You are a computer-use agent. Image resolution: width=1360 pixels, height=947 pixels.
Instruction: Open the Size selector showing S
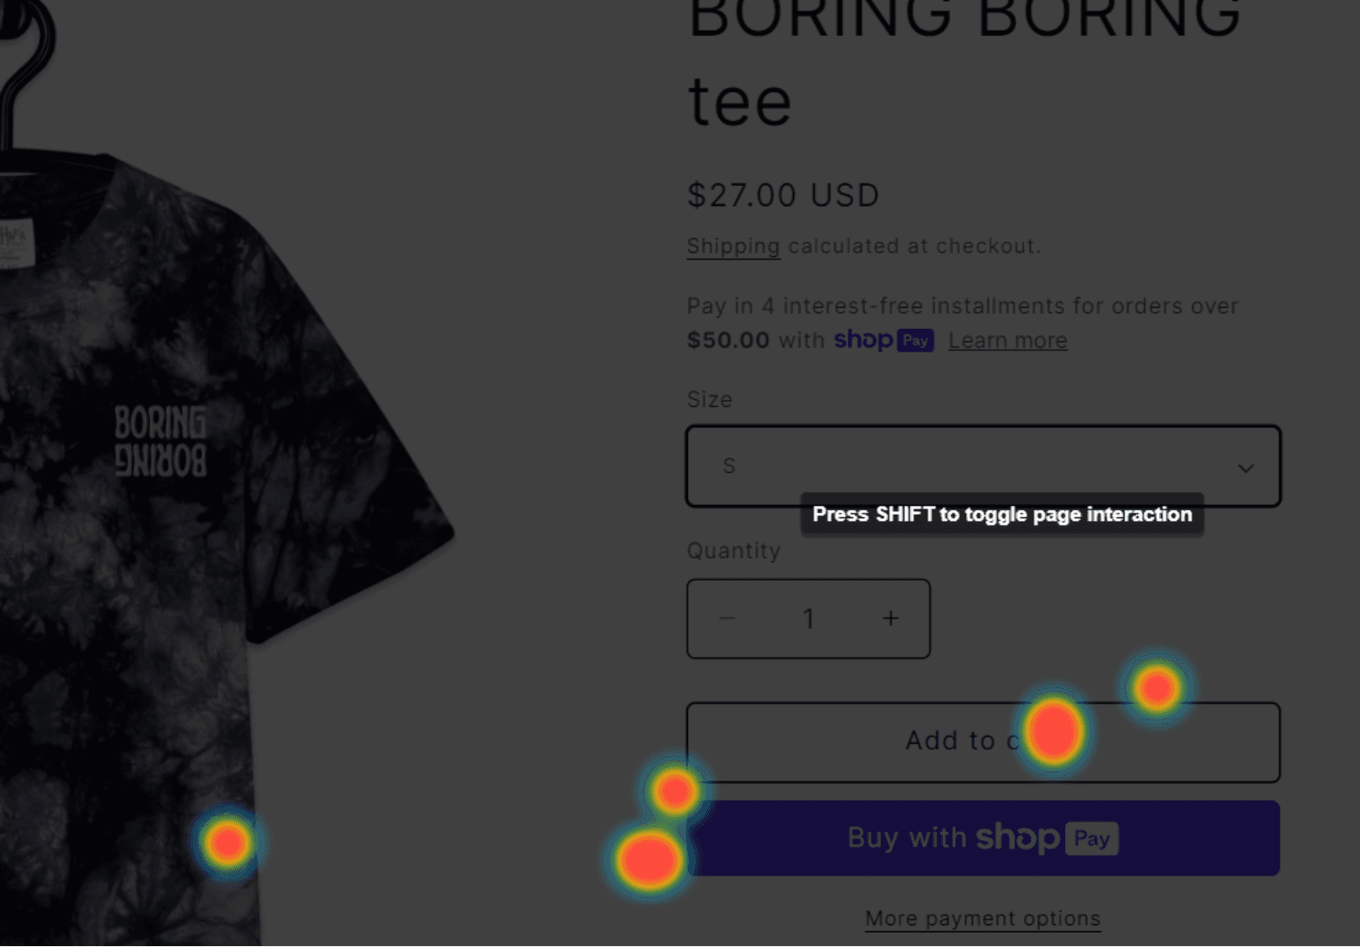point(984,466)
